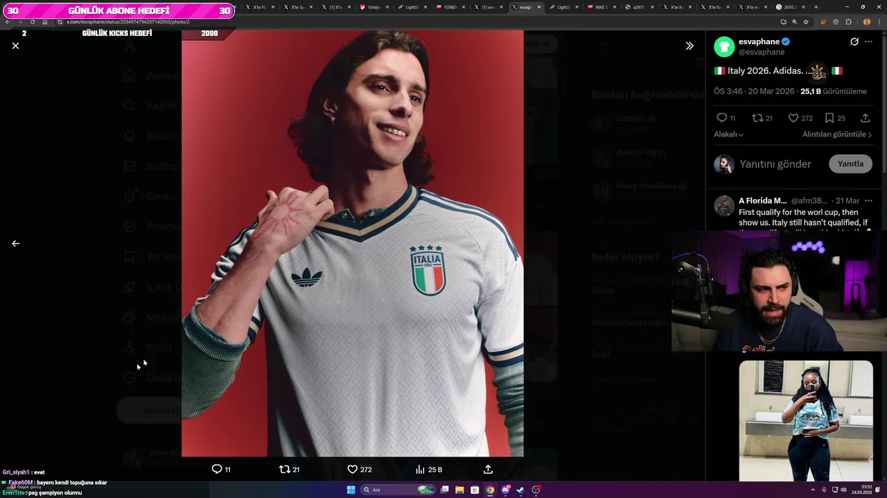Click repost icon in the tweet sidebar

point(757,118)
